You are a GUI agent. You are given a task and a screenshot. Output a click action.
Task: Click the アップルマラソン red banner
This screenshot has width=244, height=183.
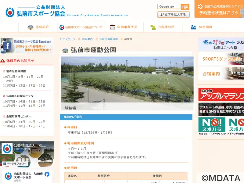click(x=221, y=95)
